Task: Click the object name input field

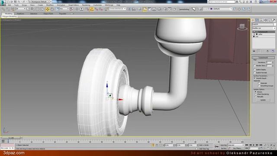Action: coord(263,24)
